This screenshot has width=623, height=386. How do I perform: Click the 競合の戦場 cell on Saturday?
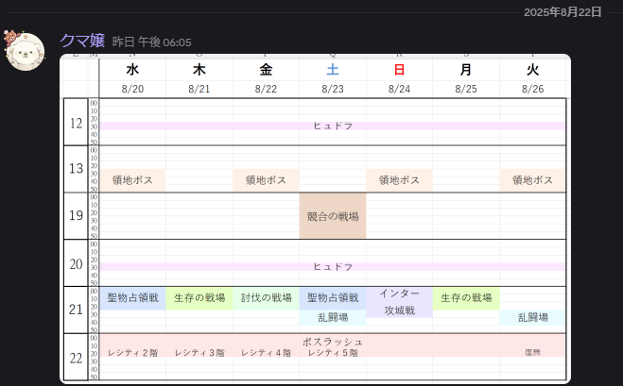pyautogui.click(x=333, y=215)
